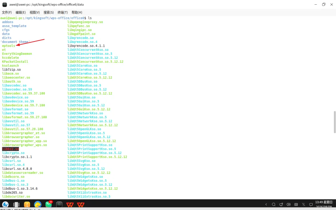This screenshot has height=210, width=336.
Task: Click the screen-share tray icon beside the magnifier
Action: point(281,204)
